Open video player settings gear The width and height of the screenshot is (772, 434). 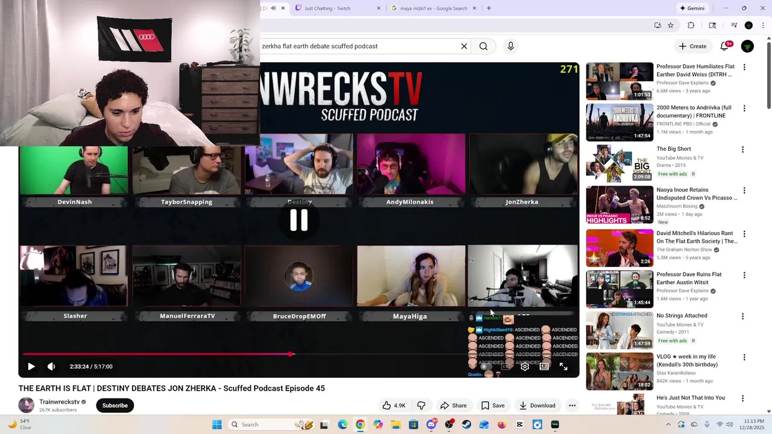click(x=525, y=366)
